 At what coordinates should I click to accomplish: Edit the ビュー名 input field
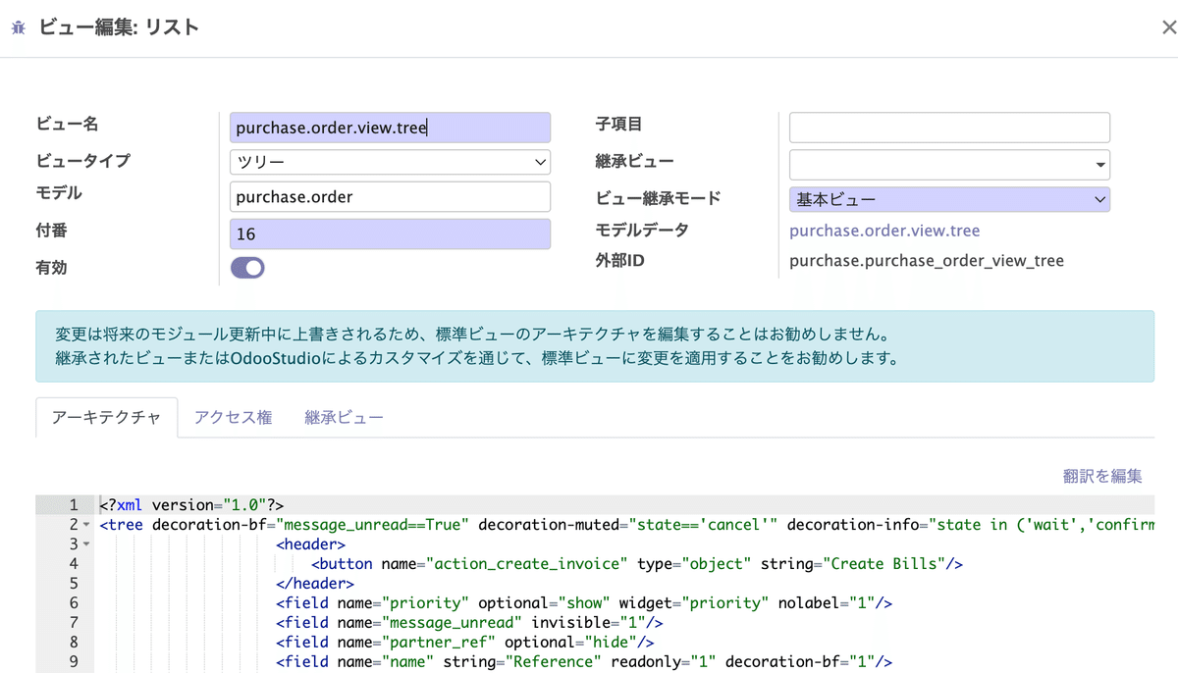coord(390,127)
